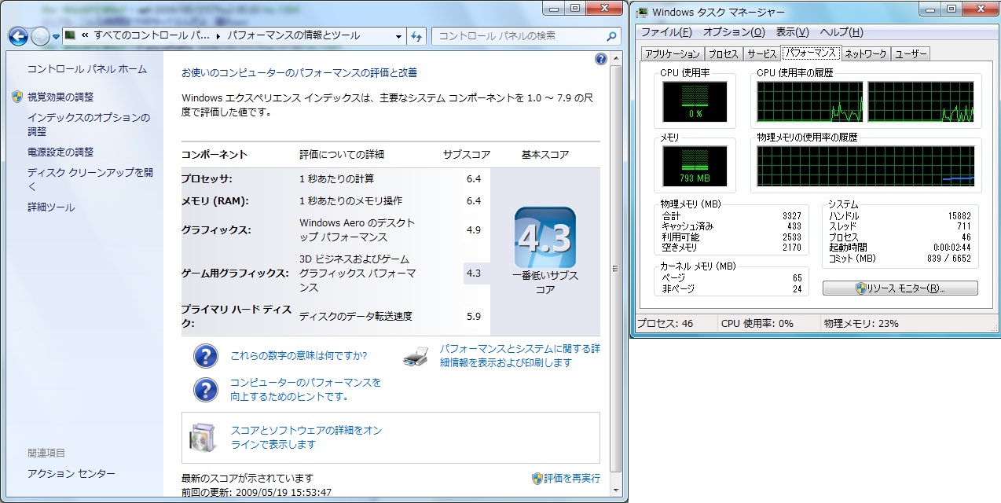Open the blue help question mark icon
This screenshot has width=1001, height=503.
pyautogui.click(x=601, y=59)
